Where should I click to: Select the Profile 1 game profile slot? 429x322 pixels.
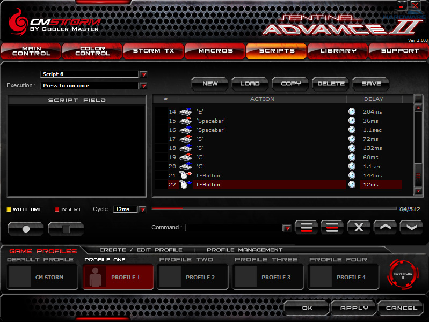pos(118,277)
